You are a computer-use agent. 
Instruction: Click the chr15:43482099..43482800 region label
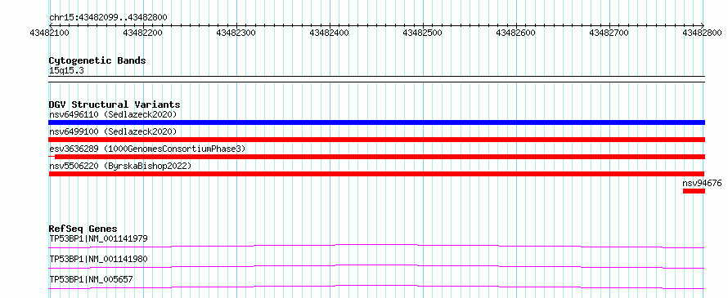click(x=108, y=17)
